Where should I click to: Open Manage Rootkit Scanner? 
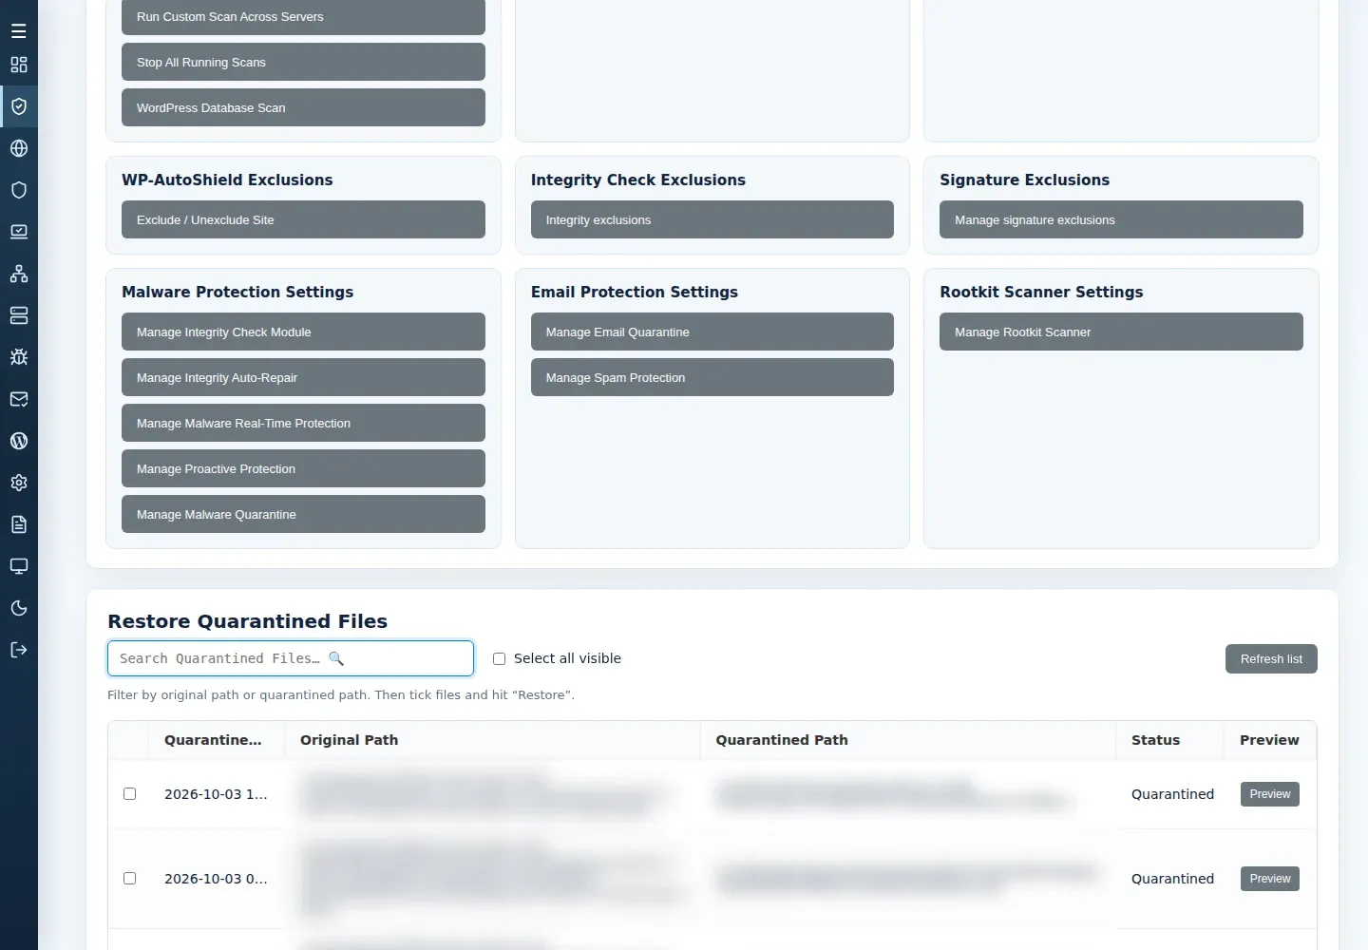1121,332
